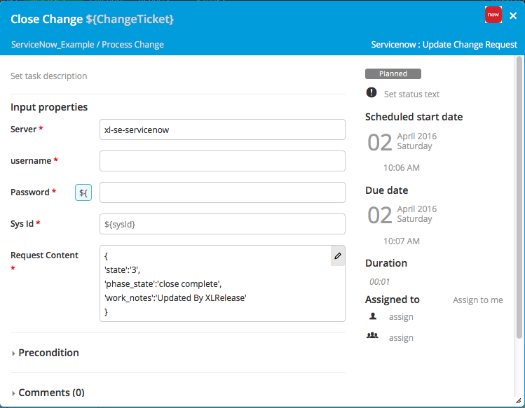Screen dimensions: 525x408
Task: Click assign link next to user icon
Action: coord(401,317)
